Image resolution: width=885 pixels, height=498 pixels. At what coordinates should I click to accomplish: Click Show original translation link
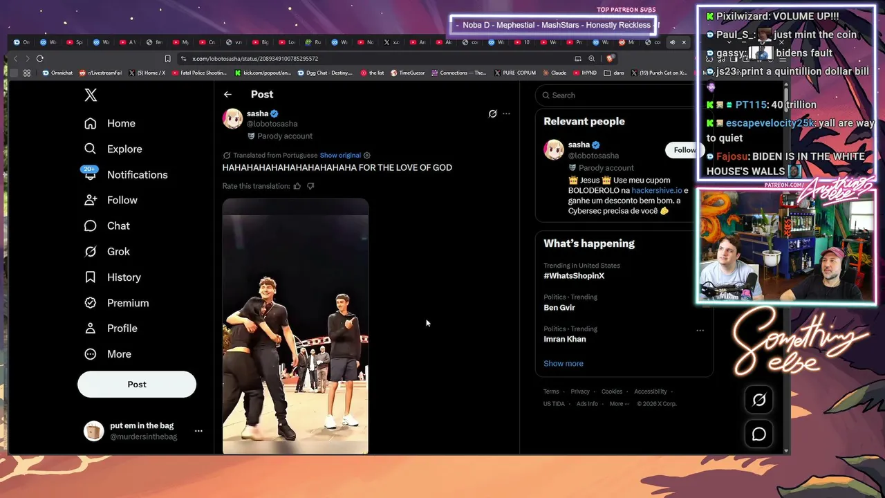pyautogui.click(x=340, y=156)
